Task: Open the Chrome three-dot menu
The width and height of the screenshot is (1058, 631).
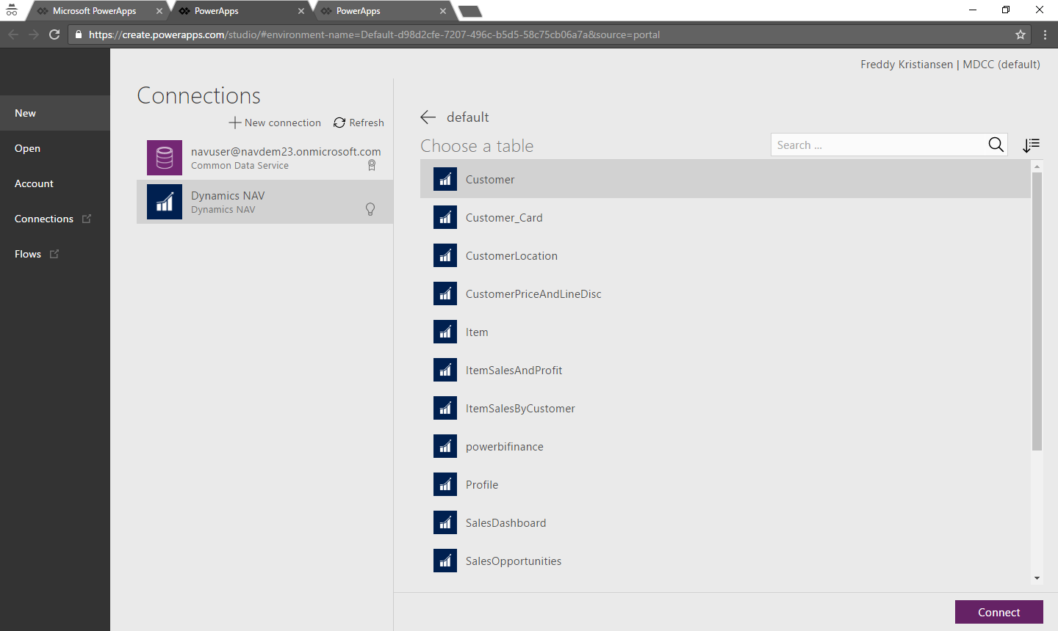Action: point(1045,34)
